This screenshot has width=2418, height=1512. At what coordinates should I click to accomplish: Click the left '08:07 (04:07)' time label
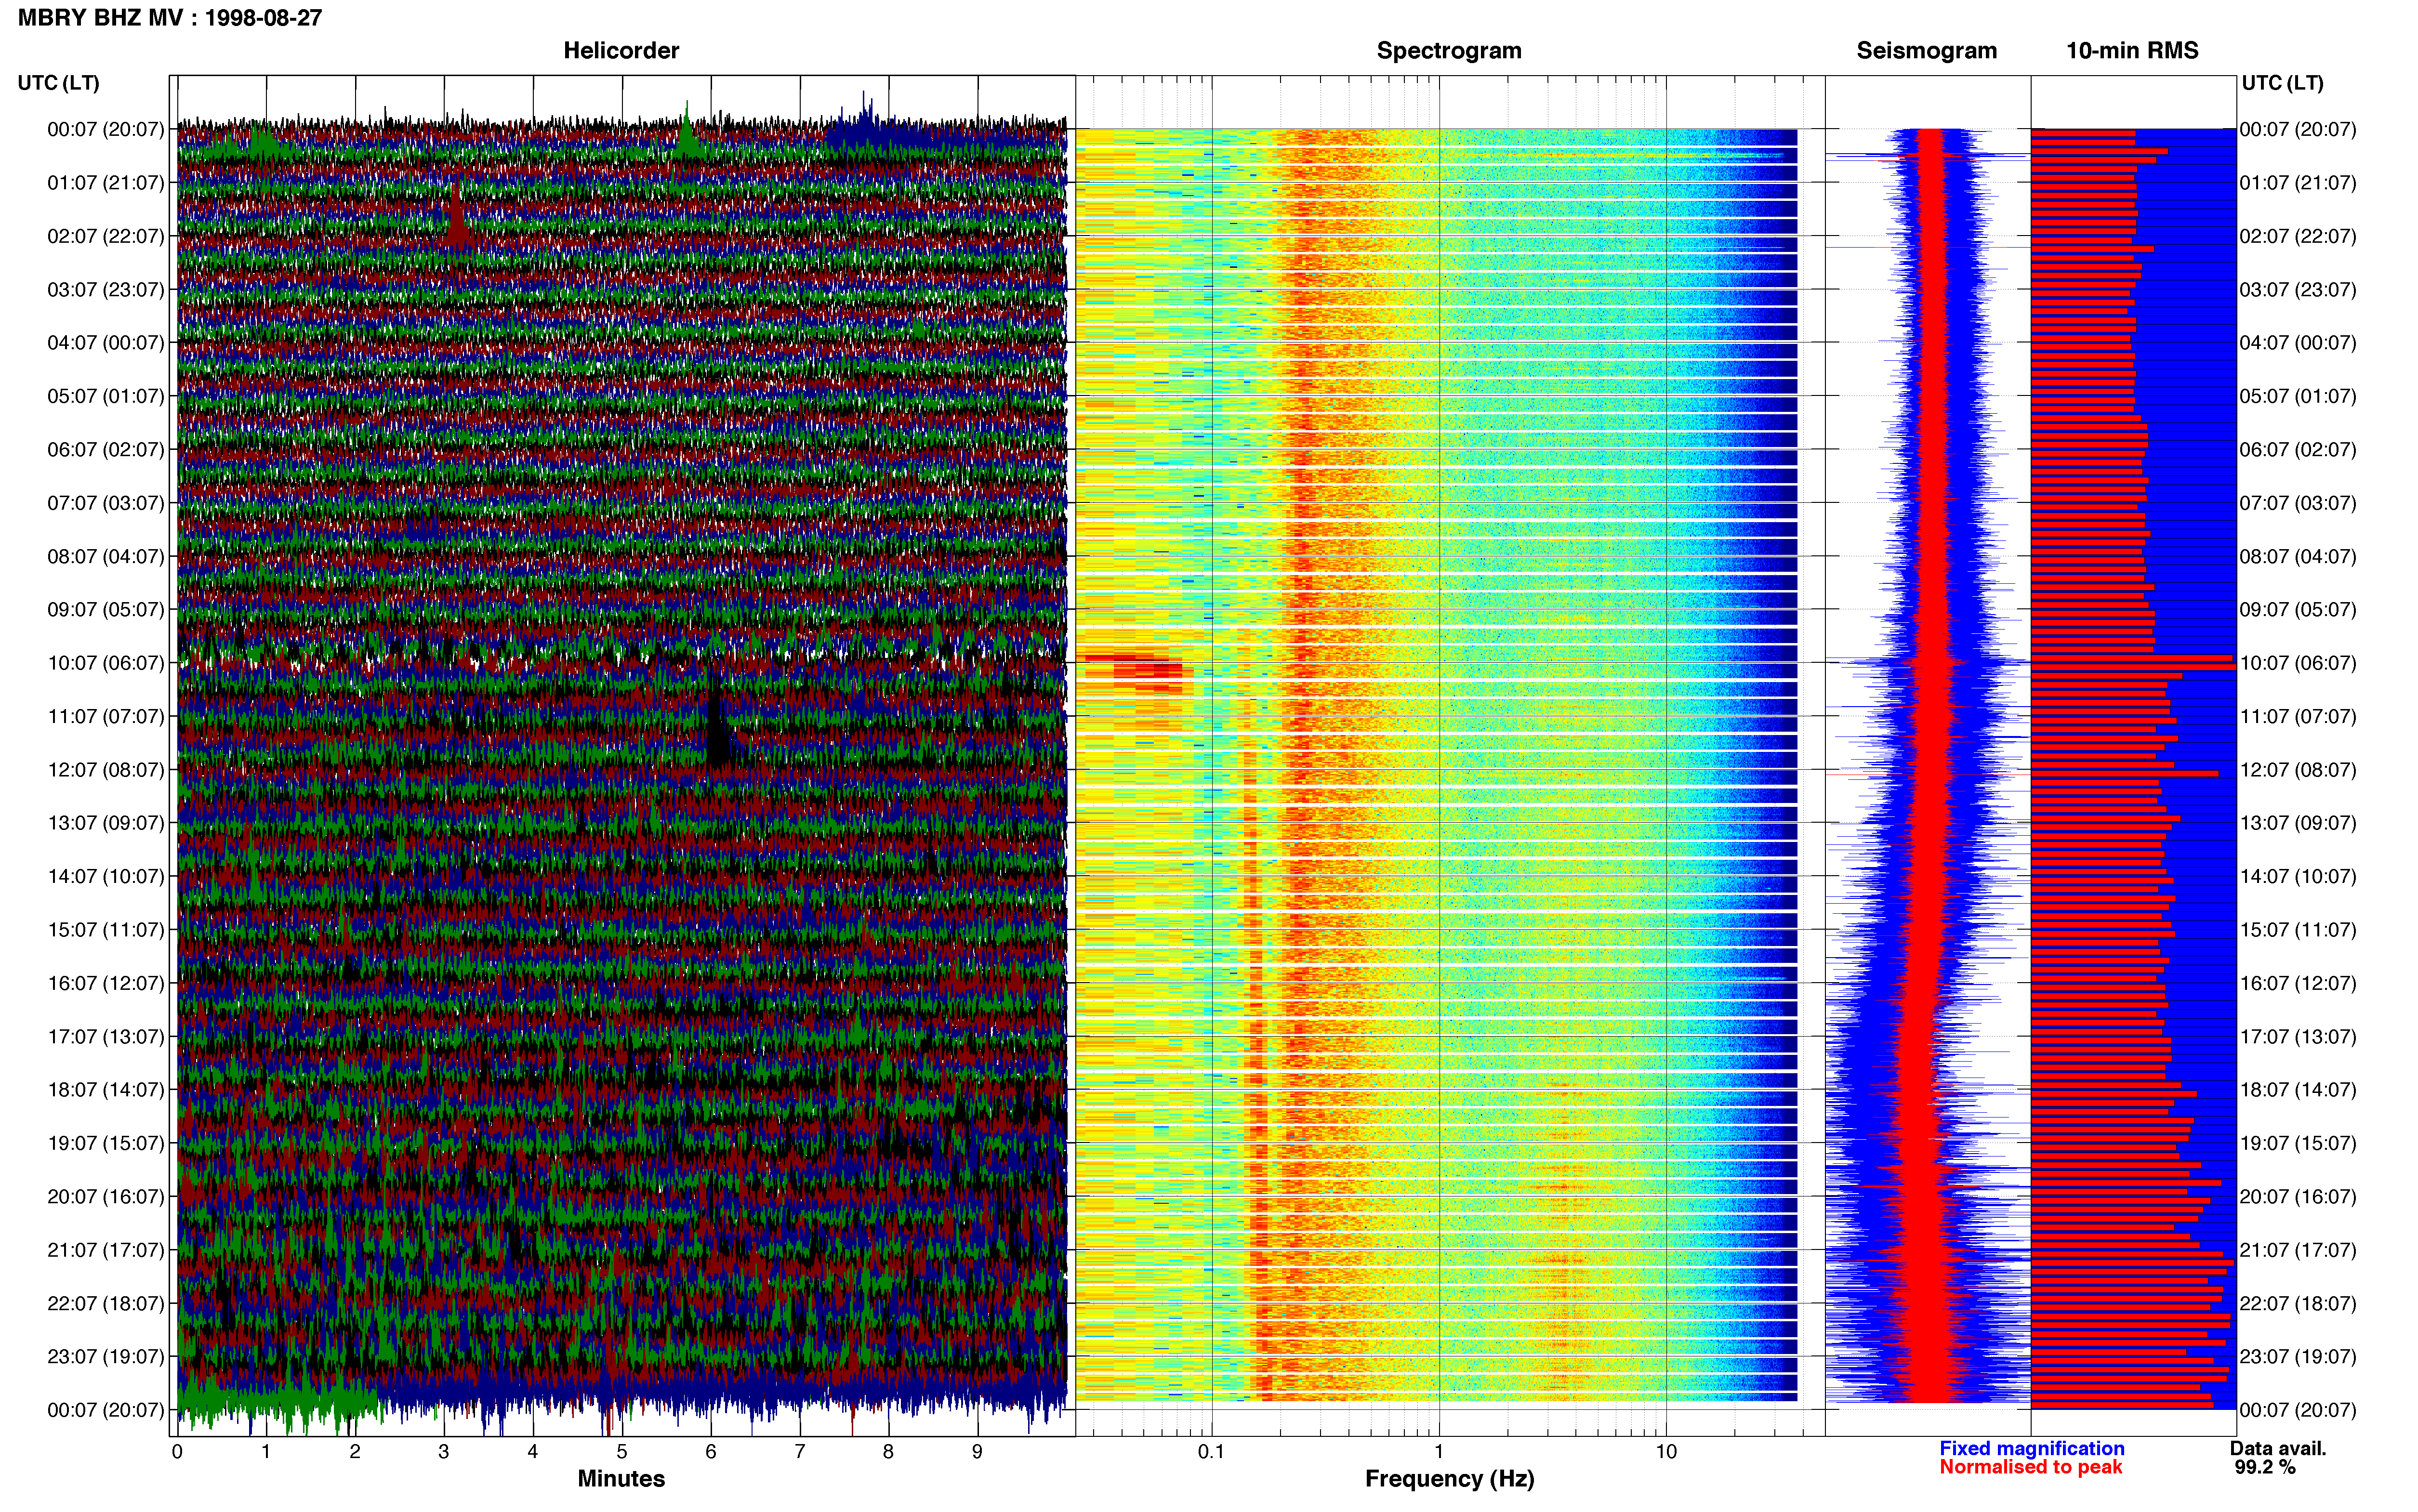pyautogui.click(x=105, y=556)
